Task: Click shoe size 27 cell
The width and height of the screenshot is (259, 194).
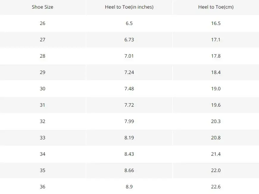Action: tap(43, 40)
